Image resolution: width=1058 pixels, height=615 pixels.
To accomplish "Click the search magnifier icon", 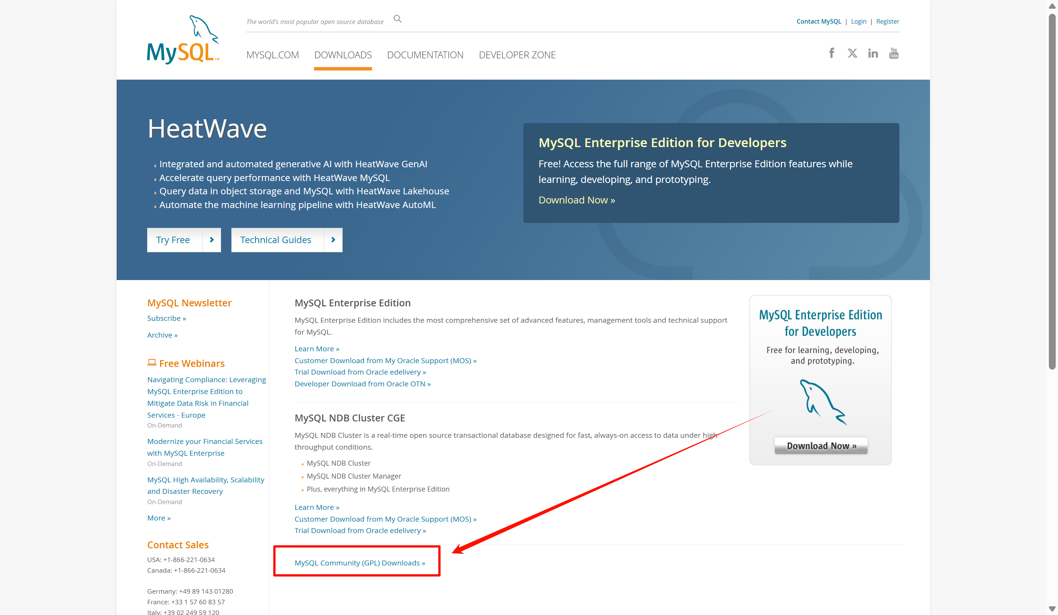I will point(397,19).
